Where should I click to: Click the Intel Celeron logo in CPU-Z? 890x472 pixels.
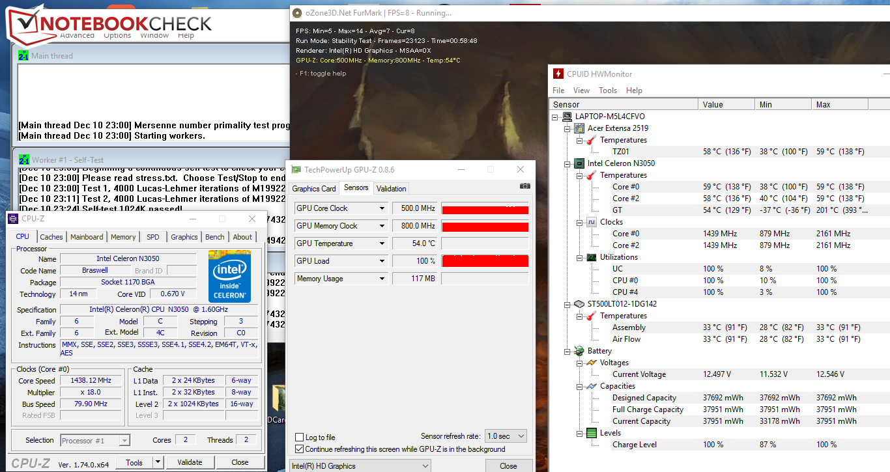click(x=229, y=276)
